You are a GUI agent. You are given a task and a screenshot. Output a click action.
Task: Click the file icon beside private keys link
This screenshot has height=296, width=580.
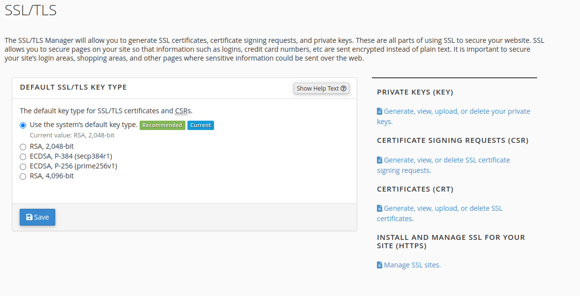tap(379, 111)
